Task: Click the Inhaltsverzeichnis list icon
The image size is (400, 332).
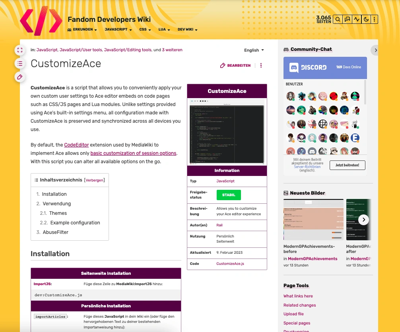Action: (x=36, y=180)
